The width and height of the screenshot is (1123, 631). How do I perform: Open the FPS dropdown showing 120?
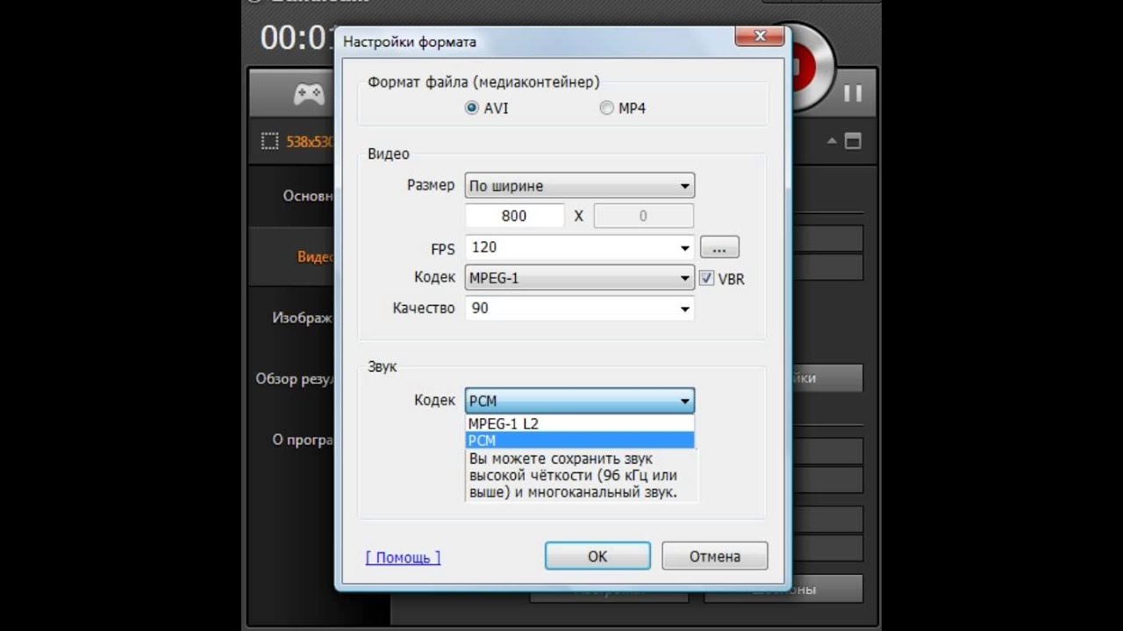(579, 248)
